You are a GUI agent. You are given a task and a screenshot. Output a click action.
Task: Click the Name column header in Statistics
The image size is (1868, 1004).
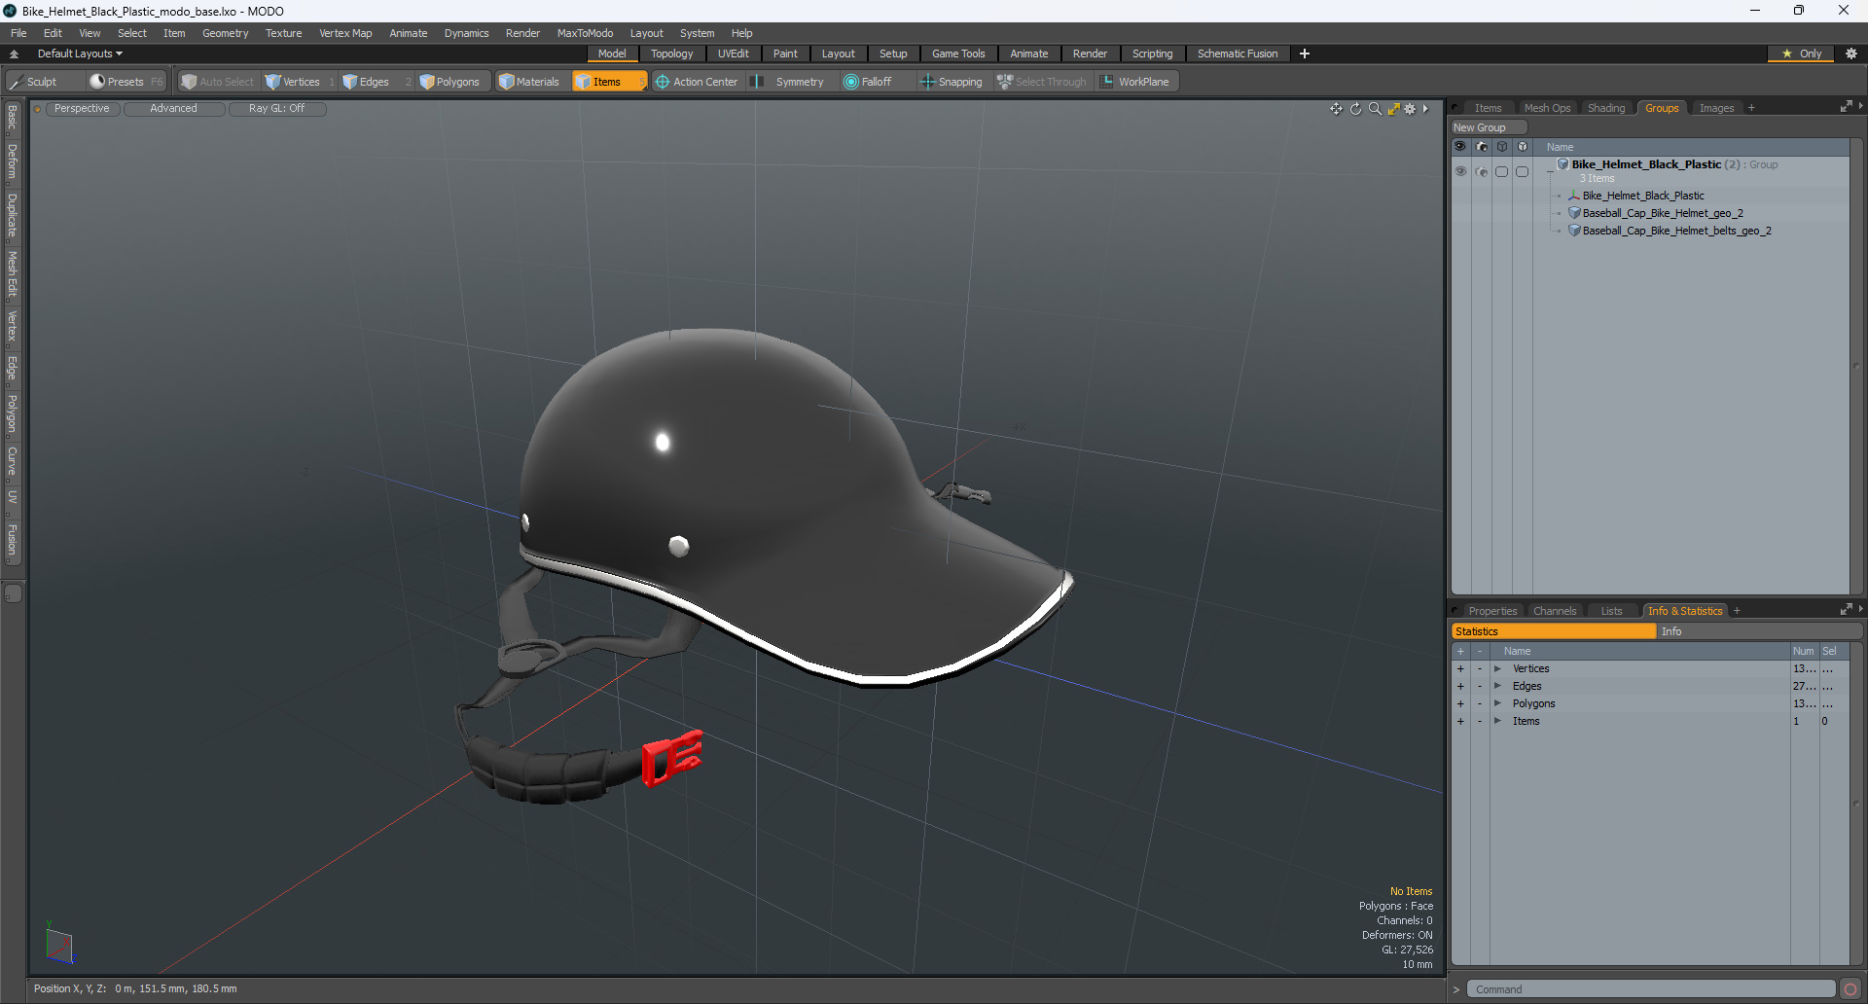click(1639, 651)
